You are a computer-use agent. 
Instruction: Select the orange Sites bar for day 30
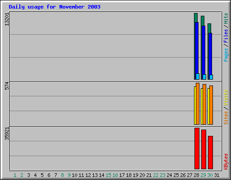point(211,105)
